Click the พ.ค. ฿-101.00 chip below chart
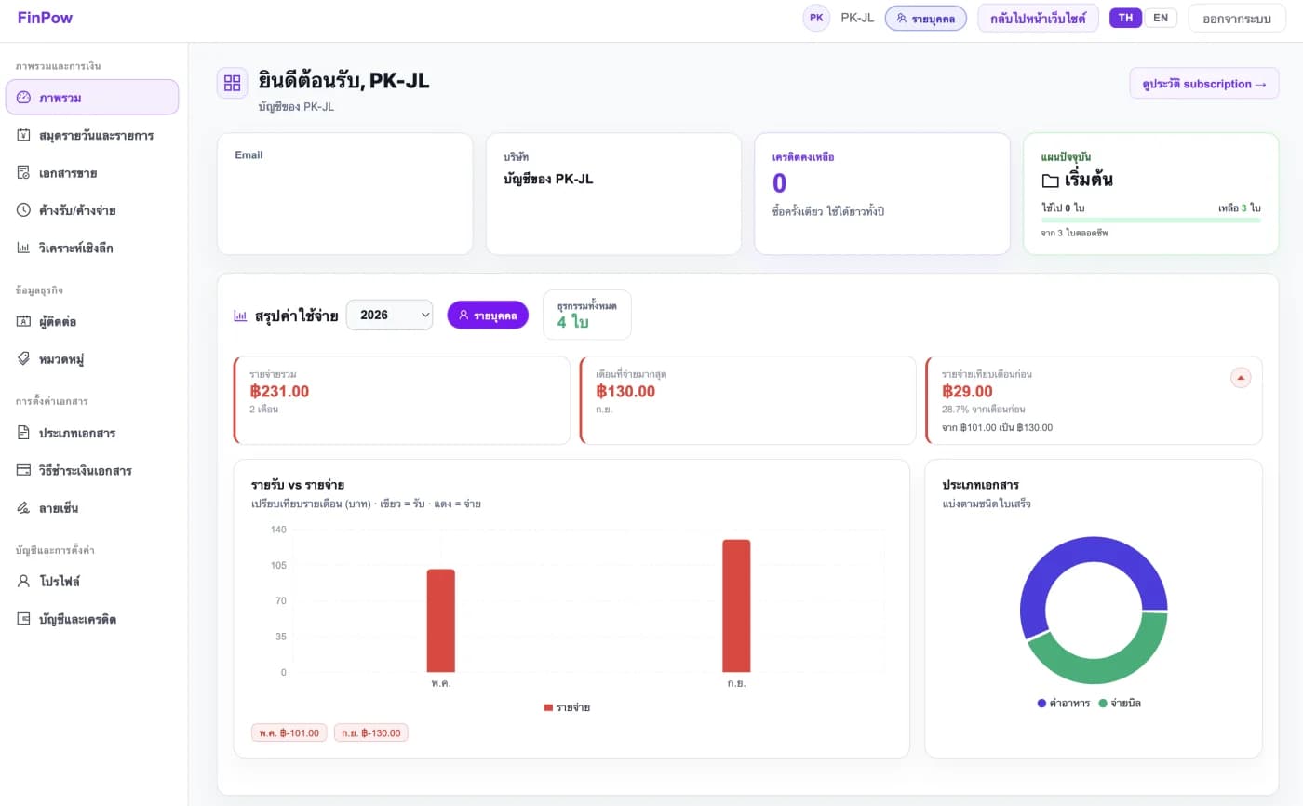Image resolution: width=1303 pixels, height=806 pixels. 289,732
